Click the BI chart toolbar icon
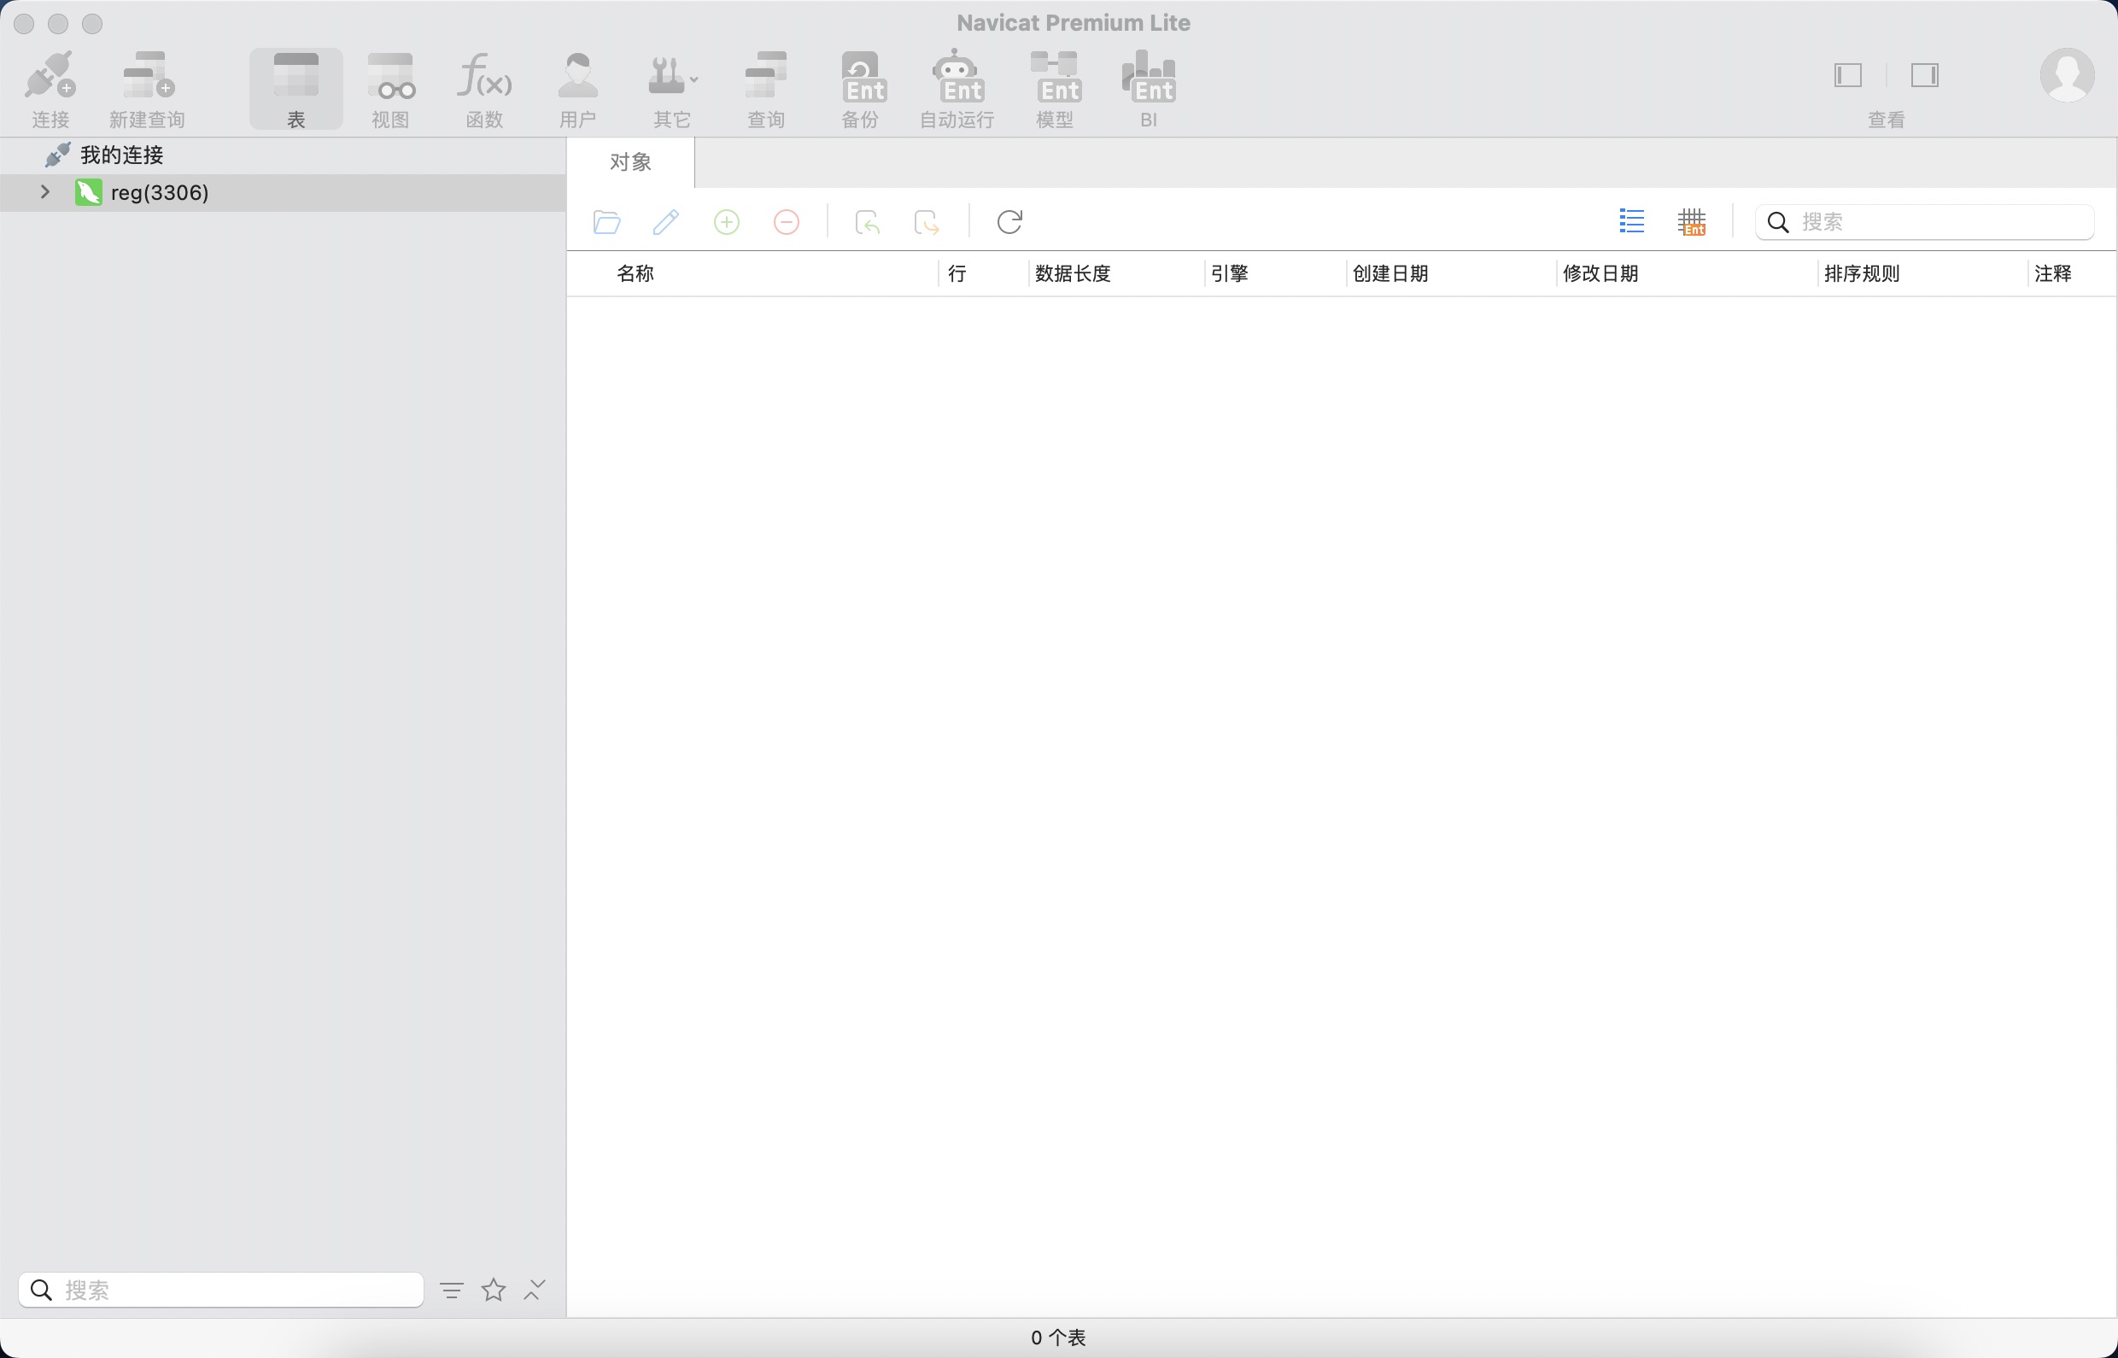Screen dimensions: 2118x1358 [x=1148, y=77]
